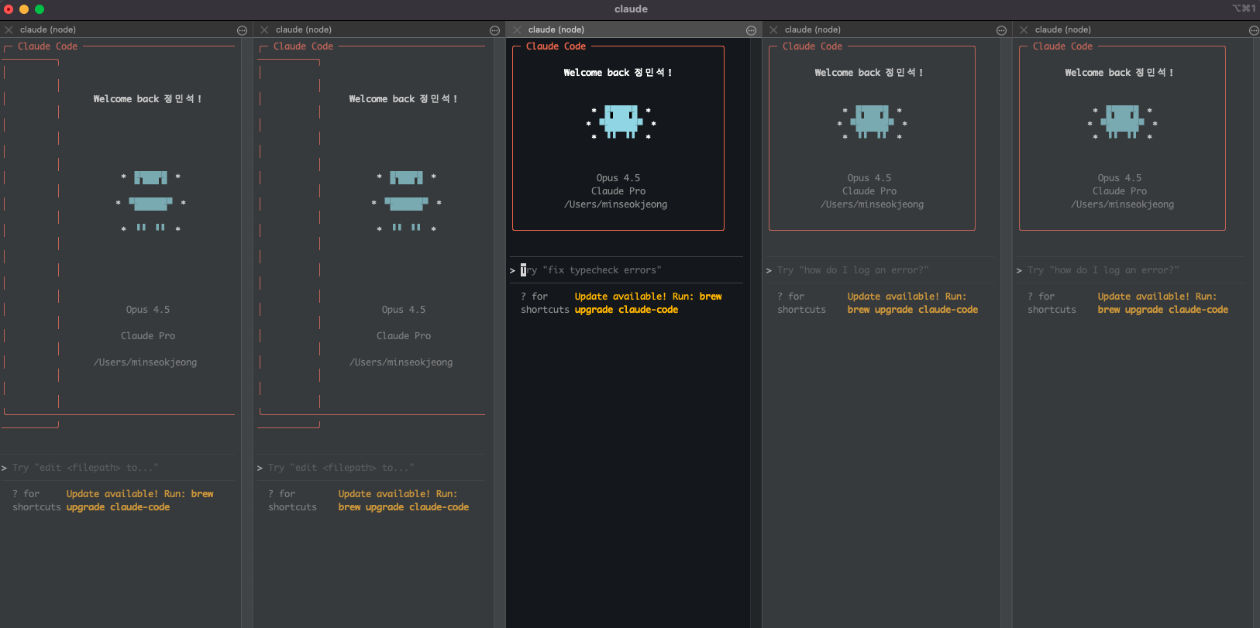Click 'brew upgrade claude-code' text in rightmost pane
Image resolution: width=1260 pixels, height=628 pixels.
point(1163,310)
